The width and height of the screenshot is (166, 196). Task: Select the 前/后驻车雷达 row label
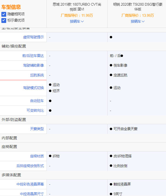tap(33, 56)
